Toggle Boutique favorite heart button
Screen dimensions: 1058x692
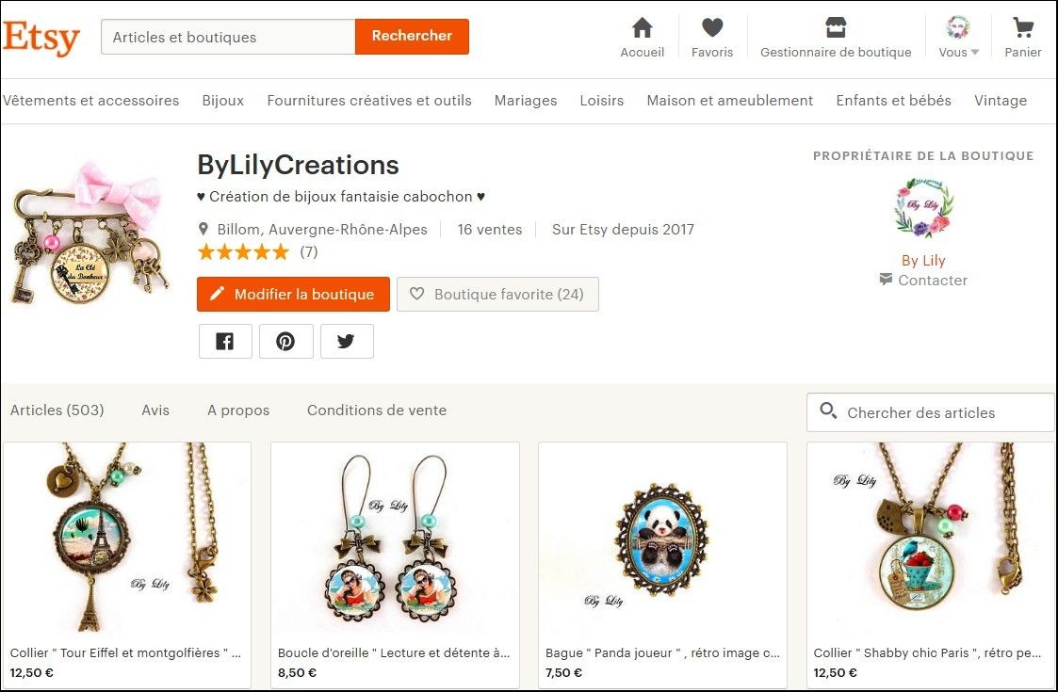(497, 295)
